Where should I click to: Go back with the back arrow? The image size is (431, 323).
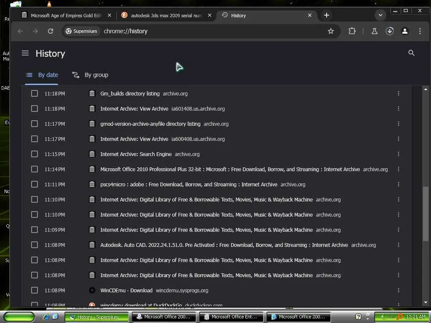pyautogui.click(x=20, y=31)
